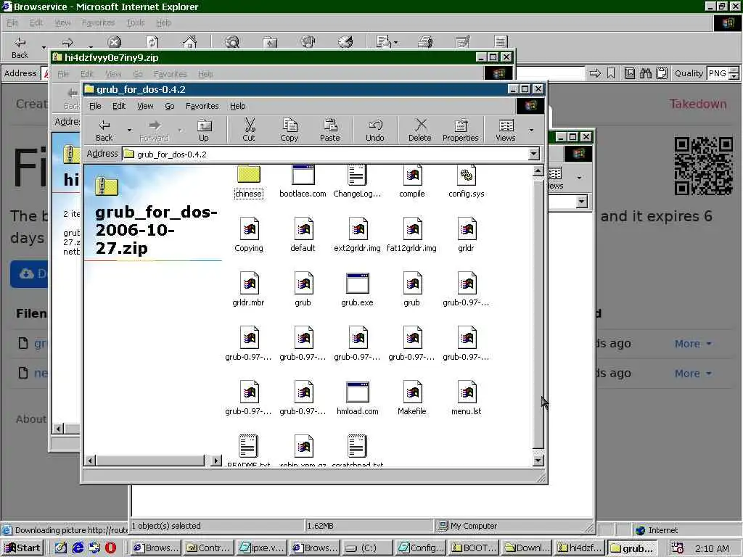Screen dimensions: 743x557
Task: Open the File menu in grub_for_dos window
Action: coord(95,106)
